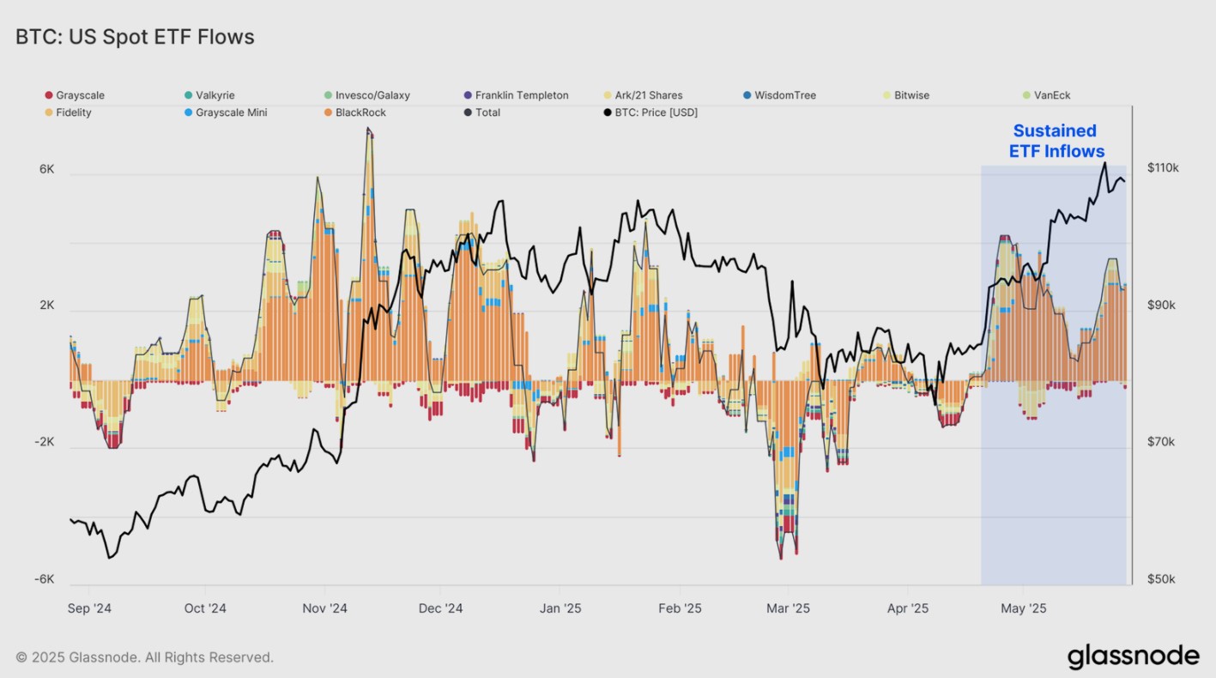Image resolution: width=1216 pixels, height=678 pixels.
Task: Click the Jan '25 date label
Action: 560,608
